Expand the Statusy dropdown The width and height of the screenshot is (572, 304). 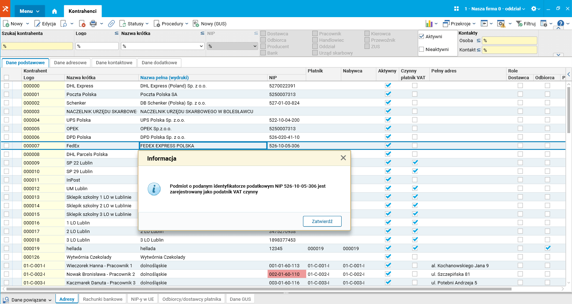tap(134, 24)
